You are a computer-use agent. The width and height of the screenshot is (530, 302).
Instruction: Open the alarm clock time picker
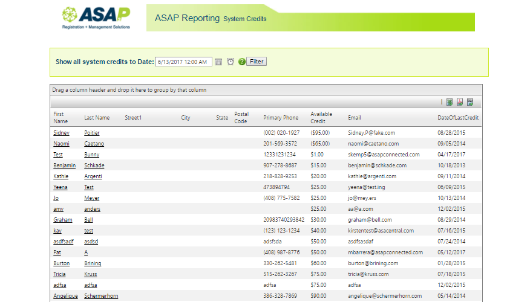pyautogui.click(x=231, y=62)
